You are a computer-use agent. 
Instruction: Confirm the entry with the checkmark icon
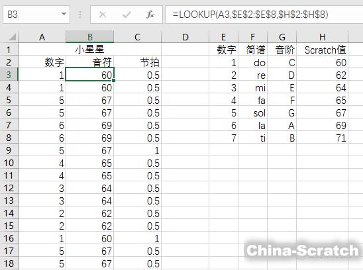(x=127, y=15)
